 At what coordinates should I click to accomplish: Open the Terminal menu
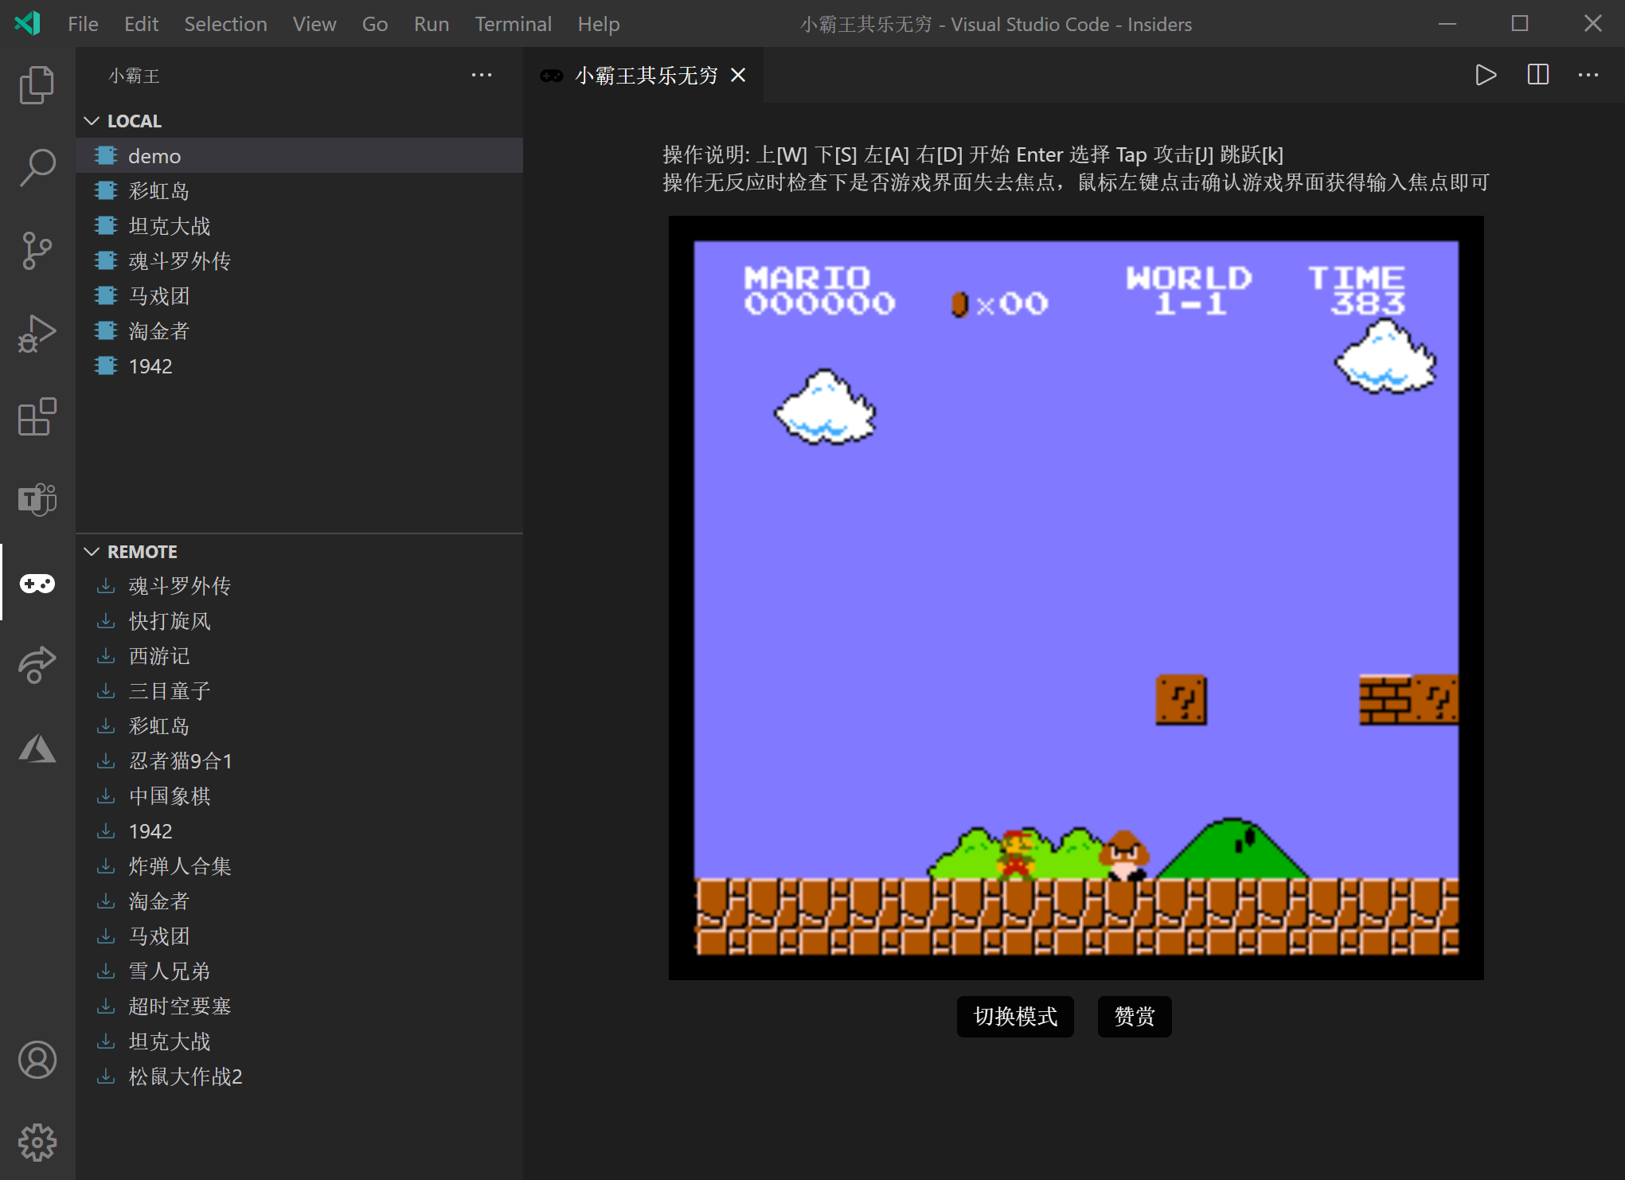513,24
